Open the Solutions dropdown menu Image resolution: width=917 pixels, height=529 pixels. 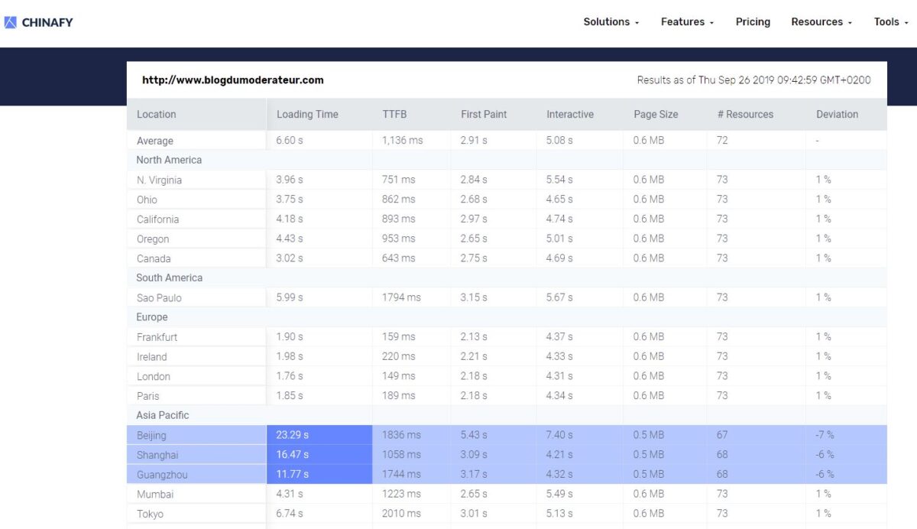click(611, 22)
